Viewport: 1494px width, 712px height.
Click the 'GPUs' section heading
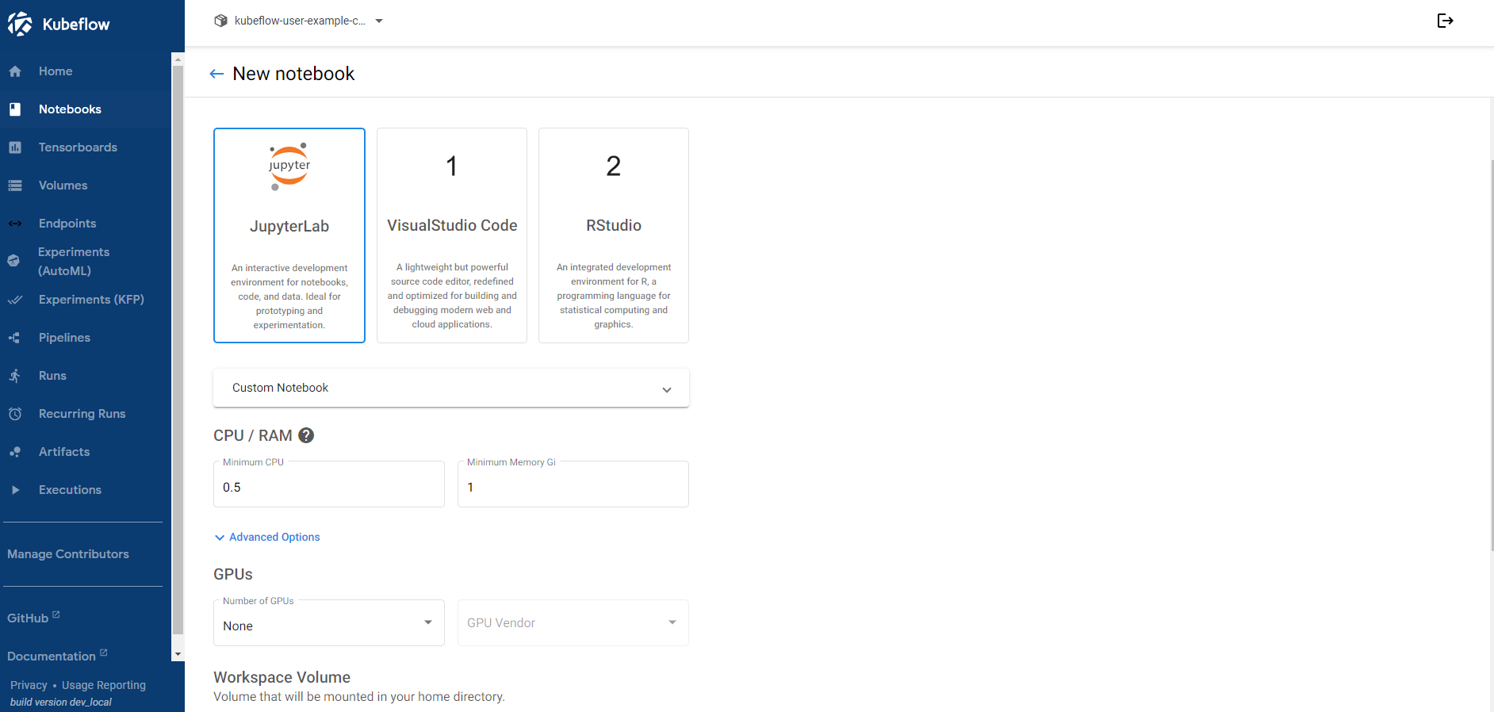pos(233,574)
